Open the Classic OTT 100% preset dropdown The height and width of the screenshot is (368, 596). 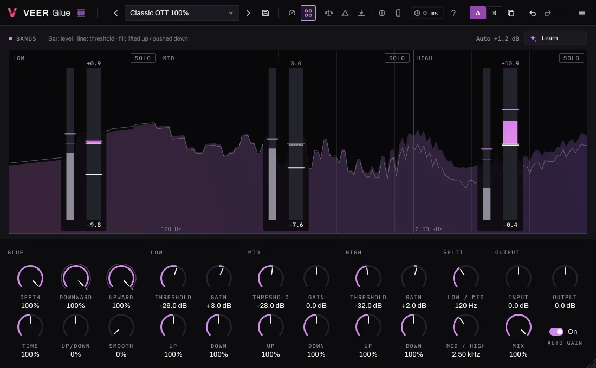[182, 13]
